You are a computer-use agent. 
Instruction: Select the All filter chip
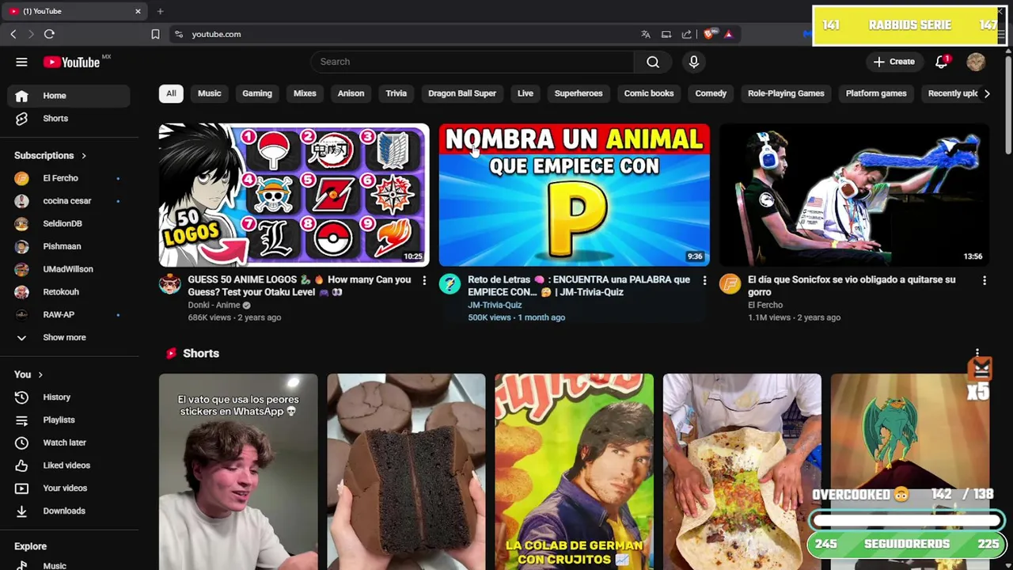click(171, 93)
